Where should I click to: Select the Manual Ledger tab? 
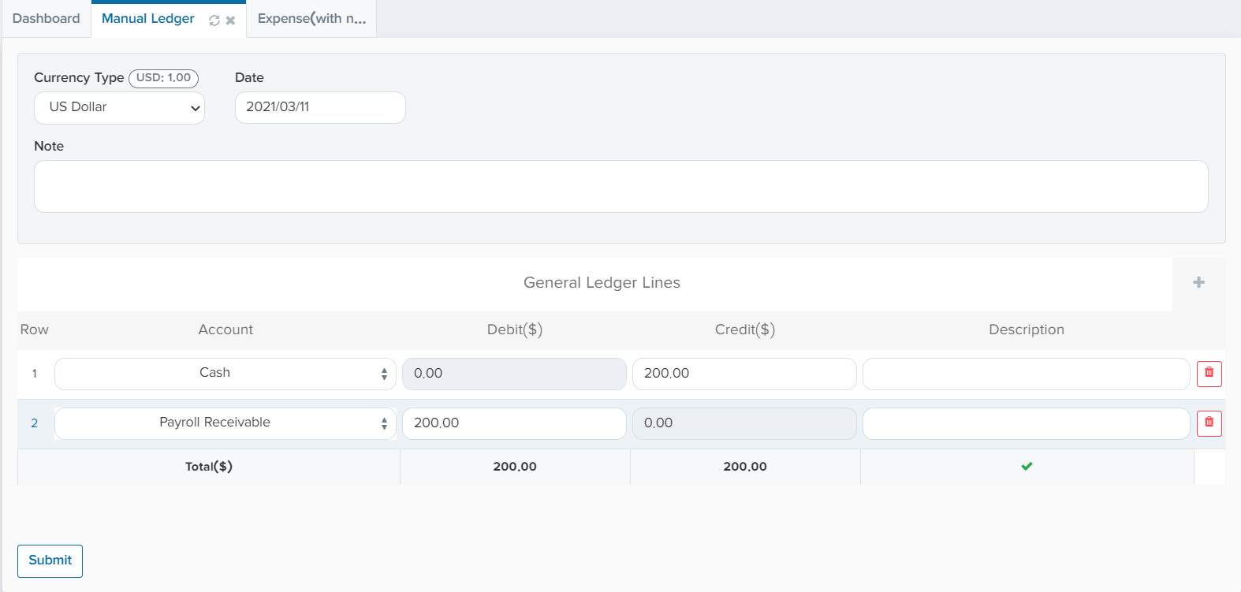[x=148, y=19]
